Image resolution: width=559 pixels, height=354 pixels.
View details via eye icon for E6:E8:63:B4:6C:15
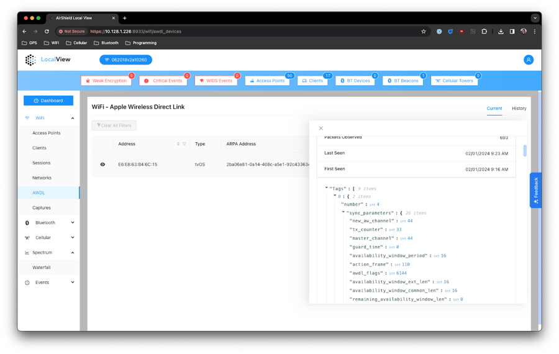[x=102, y=165]
